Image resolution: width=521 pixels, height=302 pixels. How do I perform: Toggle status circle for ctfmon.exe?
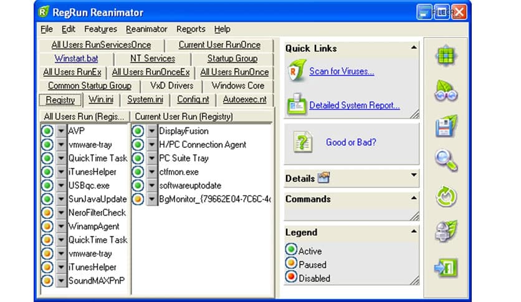138,172
